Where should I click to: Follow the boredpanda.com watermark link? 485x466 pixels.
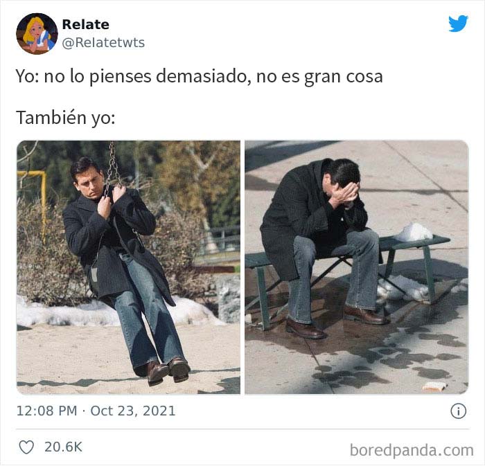pos(412,450)
